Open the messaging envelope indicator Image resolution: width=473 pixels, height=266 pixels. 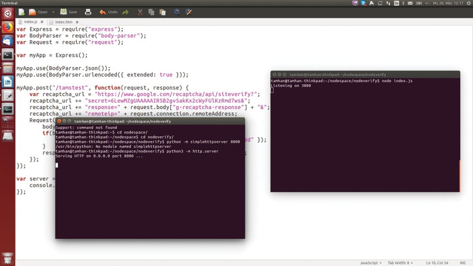(x=410, y=3)
